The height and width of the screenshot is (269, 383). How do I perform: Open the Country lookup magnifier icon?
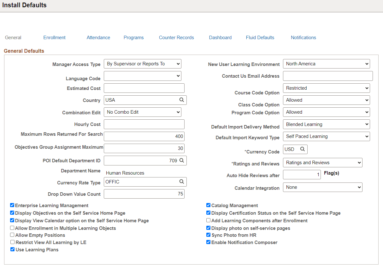[182, 100]
